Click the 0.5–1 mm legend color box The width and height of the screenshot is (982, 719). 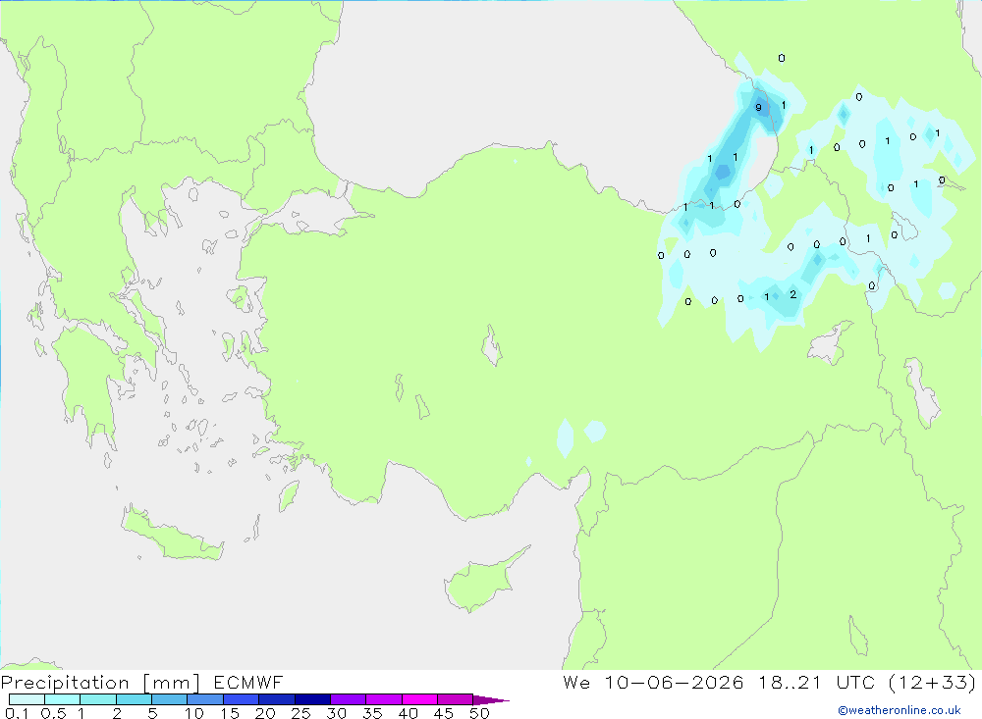point(63,699)
